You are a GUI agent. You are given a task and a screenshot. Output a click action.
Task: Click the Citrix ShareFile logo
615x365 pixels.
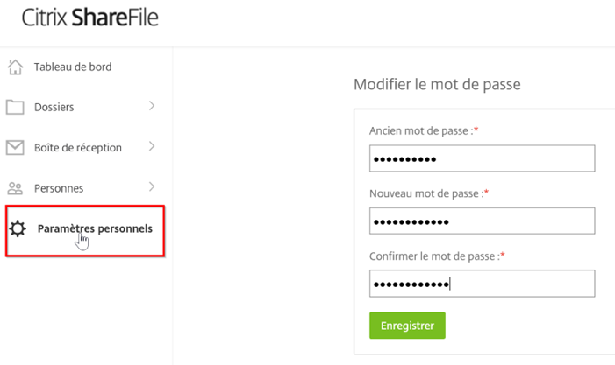(x=90, y=18)
